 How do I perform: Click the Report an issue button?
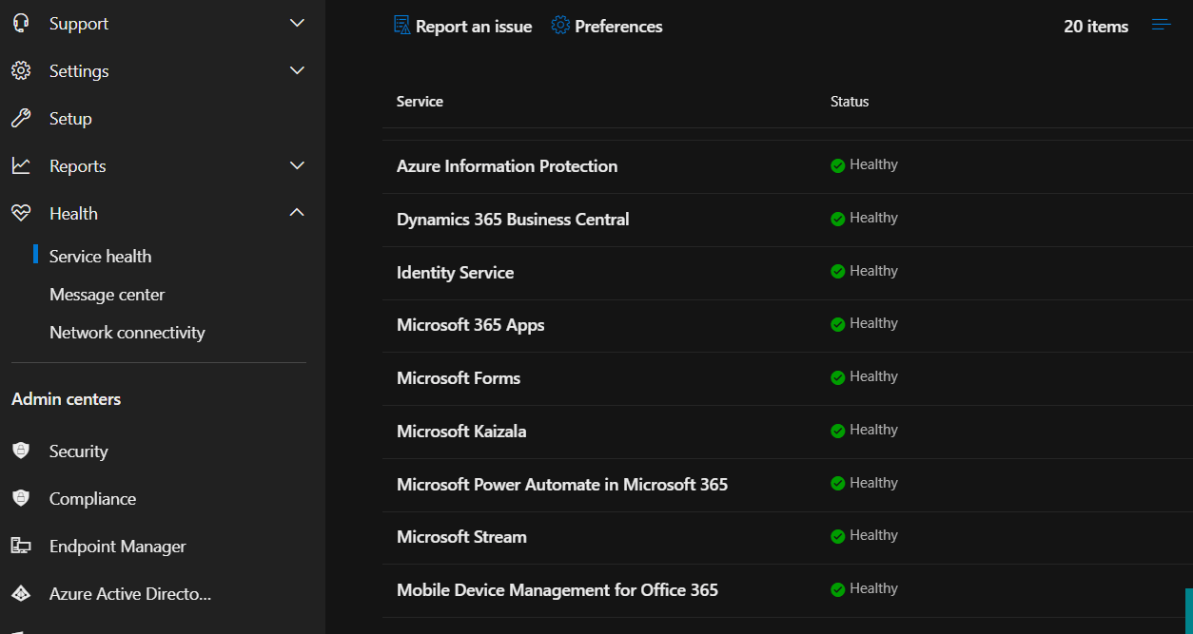click(x=463, y=26)
